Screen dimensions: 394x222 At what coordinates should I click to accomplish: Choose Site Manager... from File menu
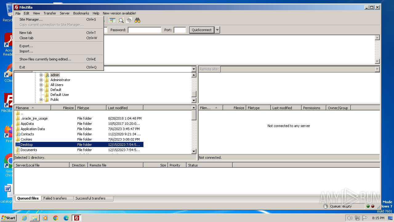[58, 19]
